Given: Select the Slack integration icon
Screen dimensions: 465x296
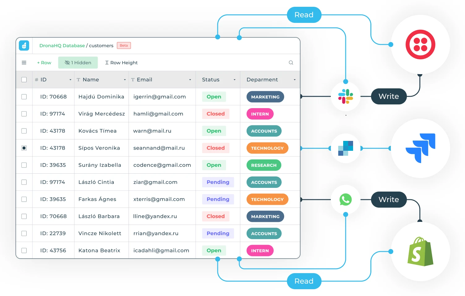Looking at the screenshot, I should pyautogui.click(x=345, y=96).
